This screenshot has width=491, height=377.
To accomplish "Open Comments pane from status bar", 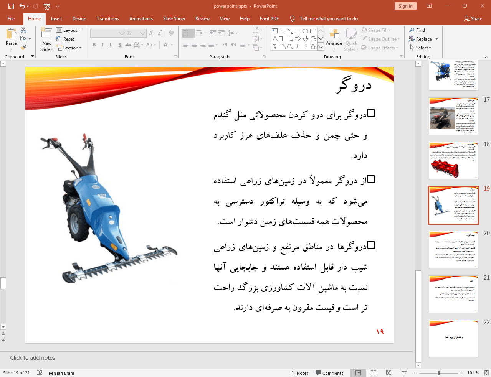I will [329, 373].
